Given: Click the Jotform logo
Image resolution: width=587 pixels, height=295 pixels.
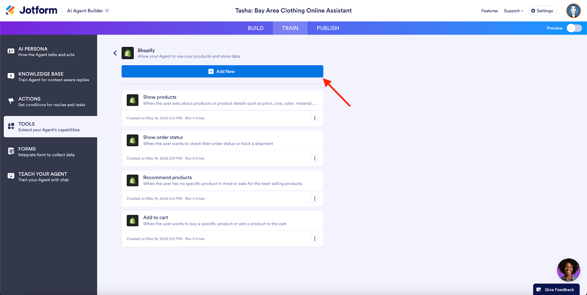Looking at the screenshot, I should point(32,10).
